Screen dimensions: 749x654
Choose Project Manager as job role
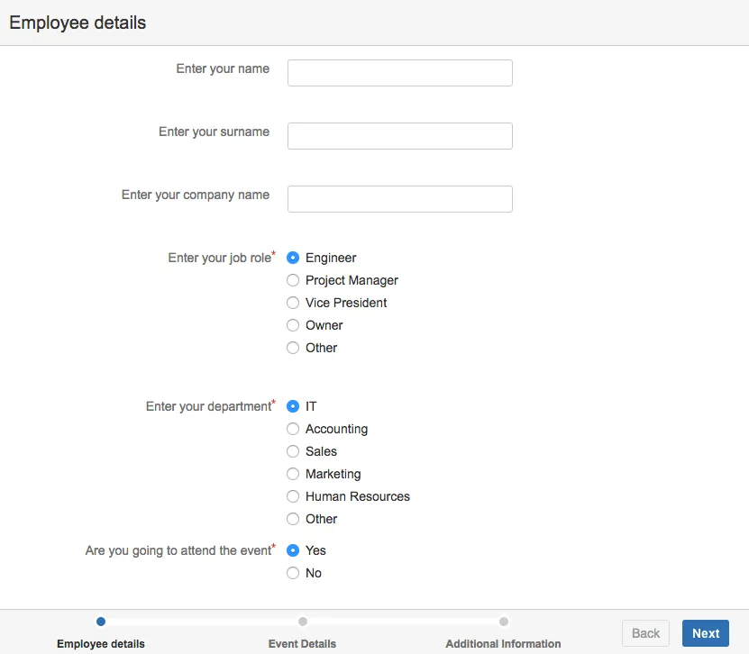coord(293,280)
